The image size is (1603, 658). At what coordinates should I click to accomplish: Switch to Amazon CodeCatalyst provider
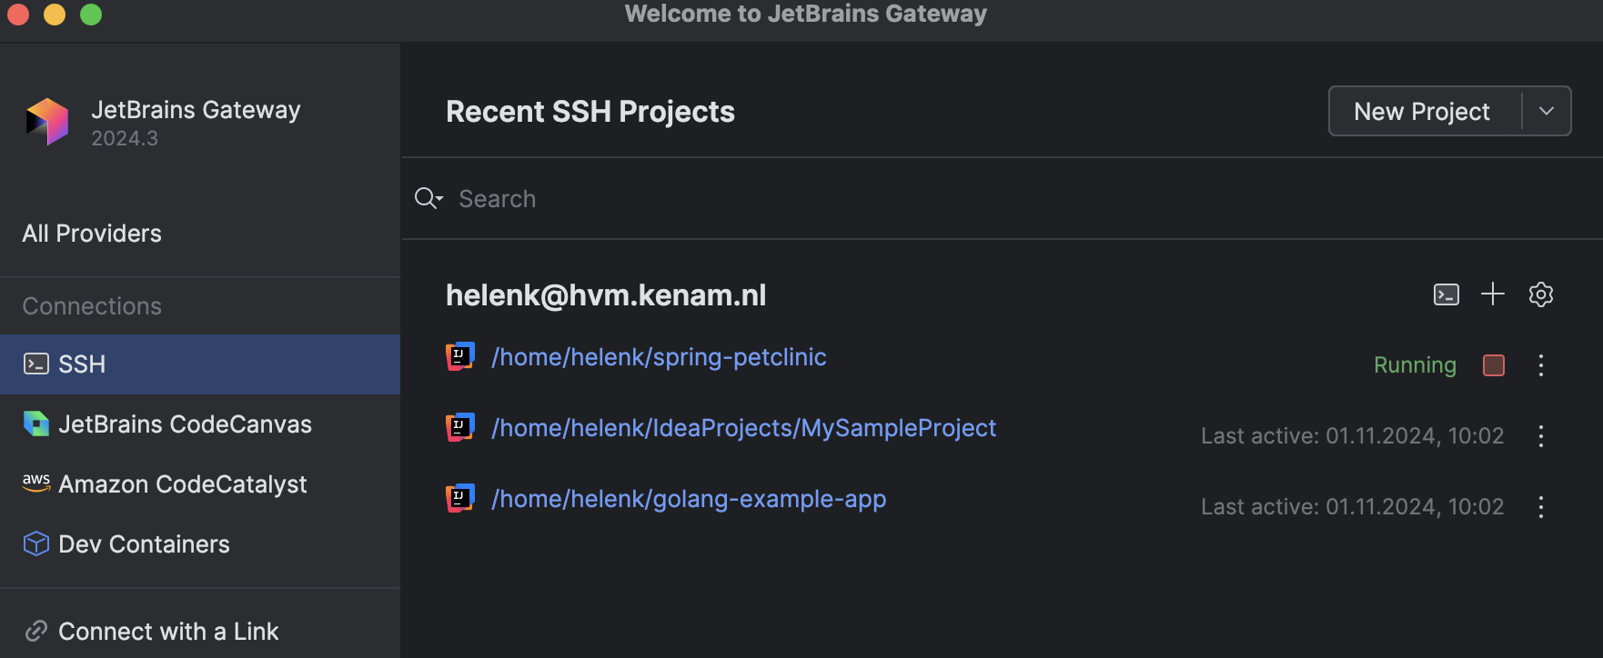click(x=182, y=484)
